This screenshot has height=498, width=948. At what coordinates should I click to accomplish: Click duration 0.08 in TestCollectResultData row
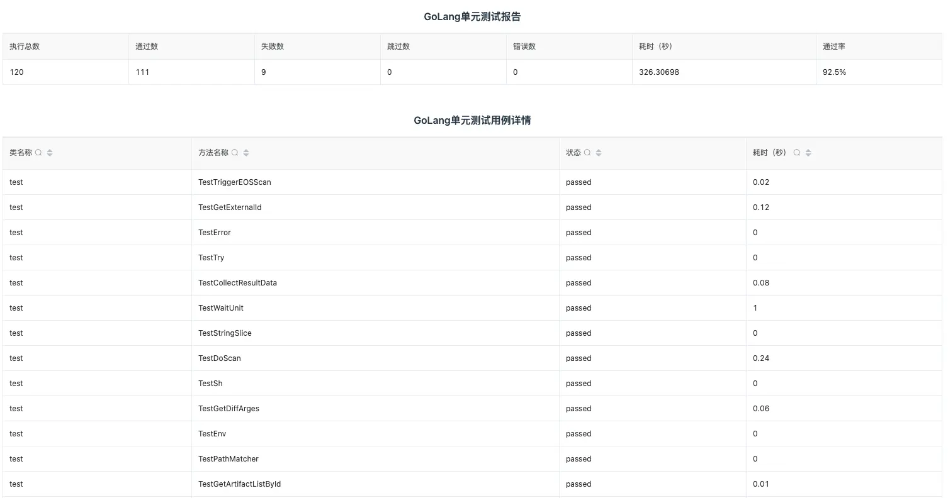click(x=761, y=283)
